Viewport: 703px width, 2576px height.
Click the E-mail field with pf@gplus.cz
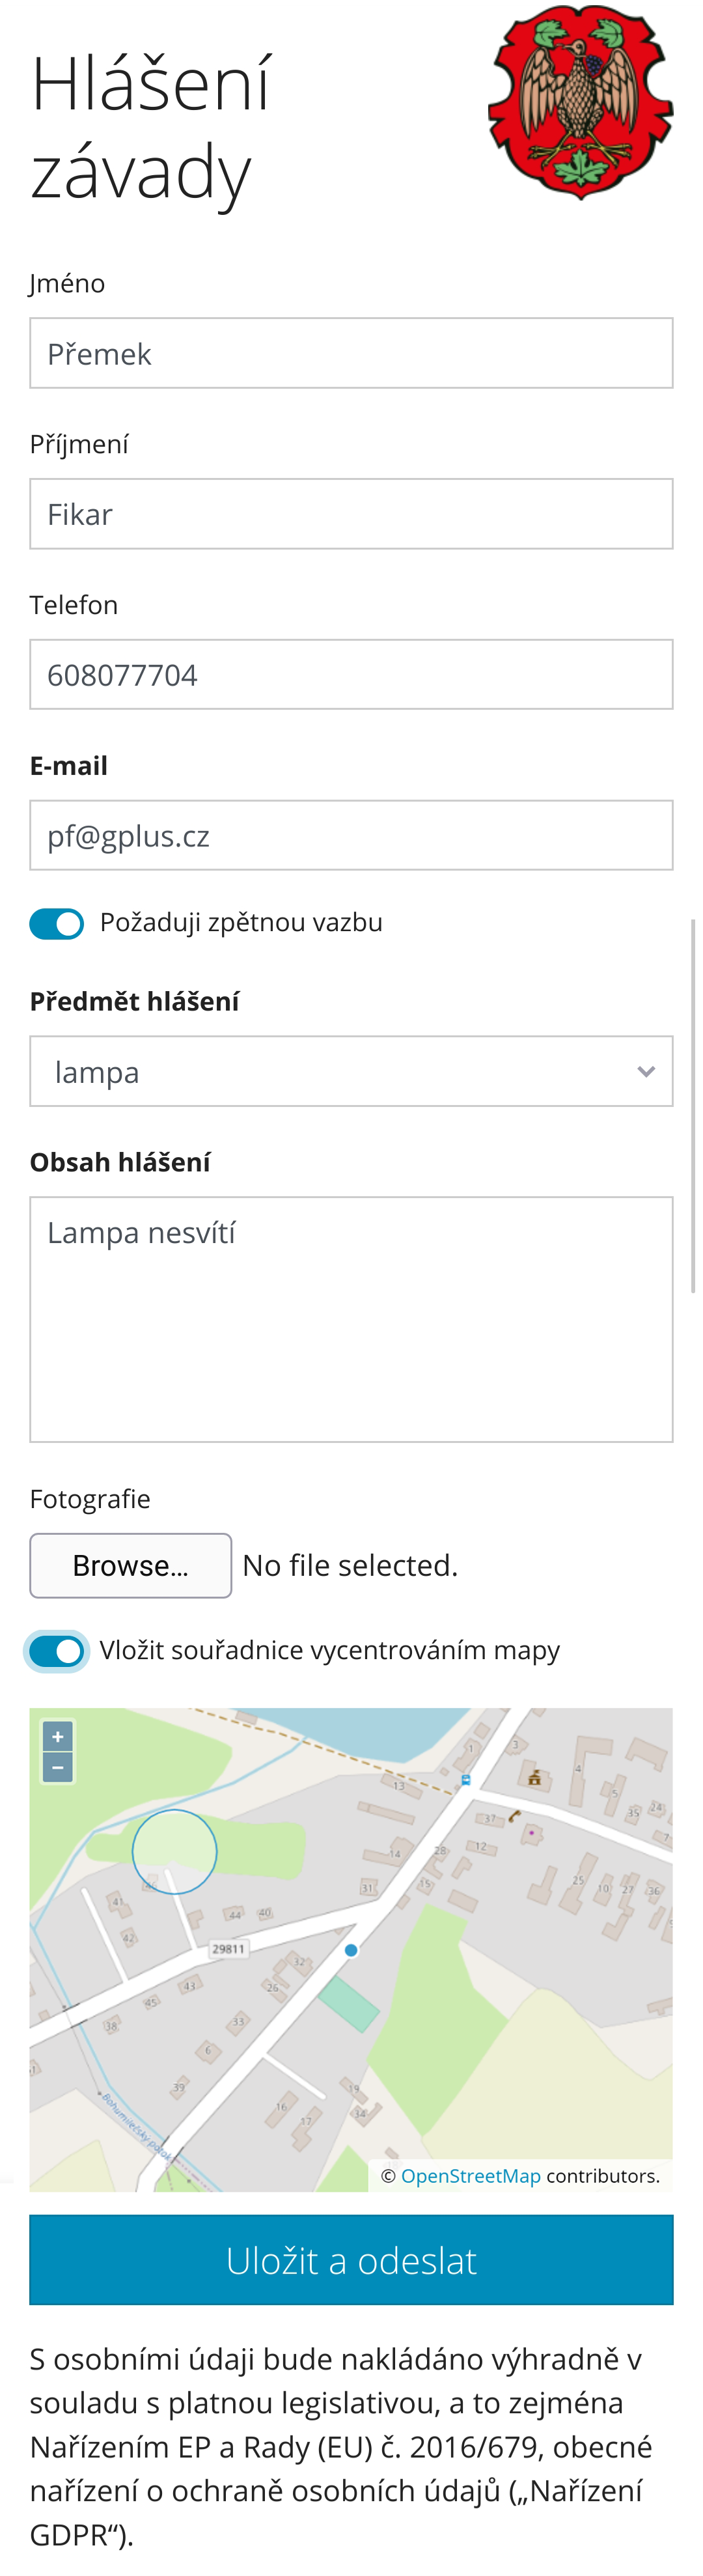tap(351, 835)
